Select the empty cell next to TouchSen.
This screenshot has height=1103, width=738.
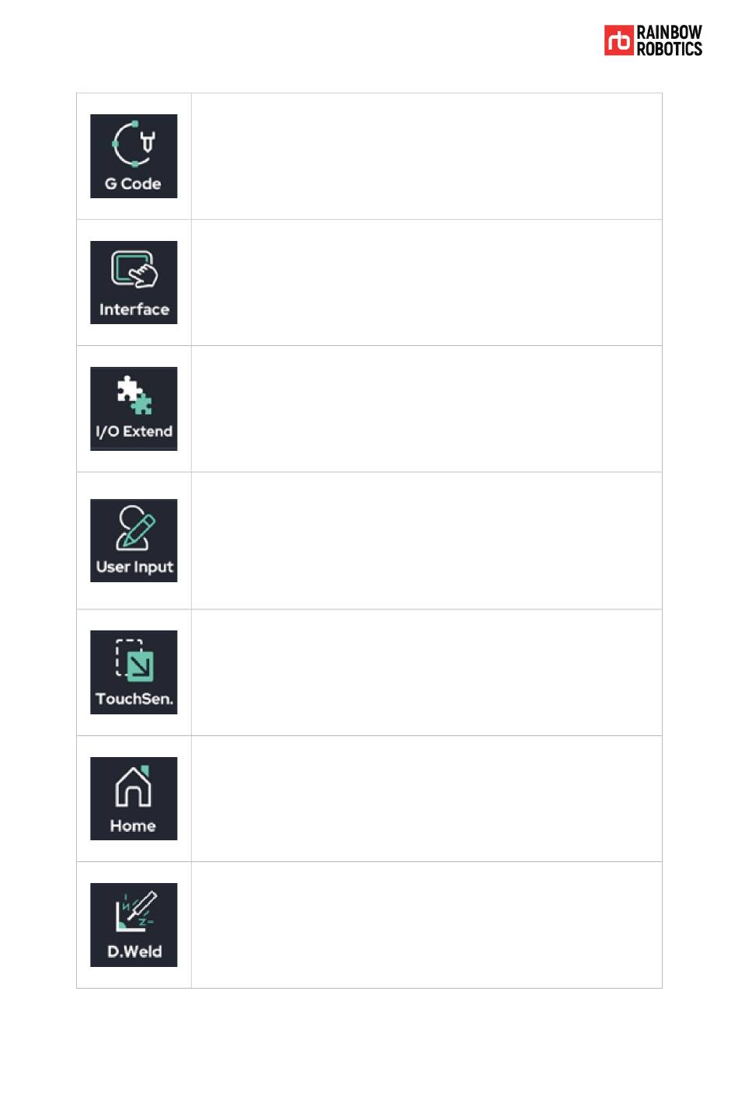[x=426, y=672]
